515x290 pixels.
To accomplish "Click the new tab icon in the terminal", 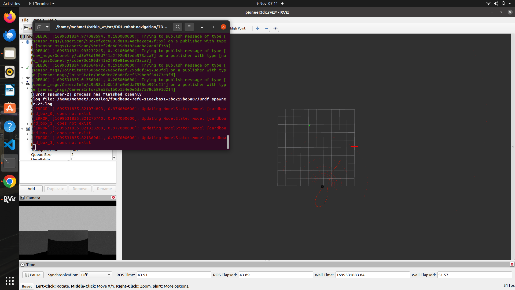I will 39,27.
